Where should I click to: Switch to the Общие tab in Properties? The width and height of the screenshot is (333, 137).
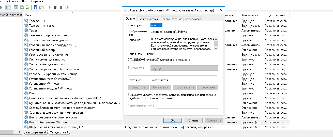[x=130, y=19]
